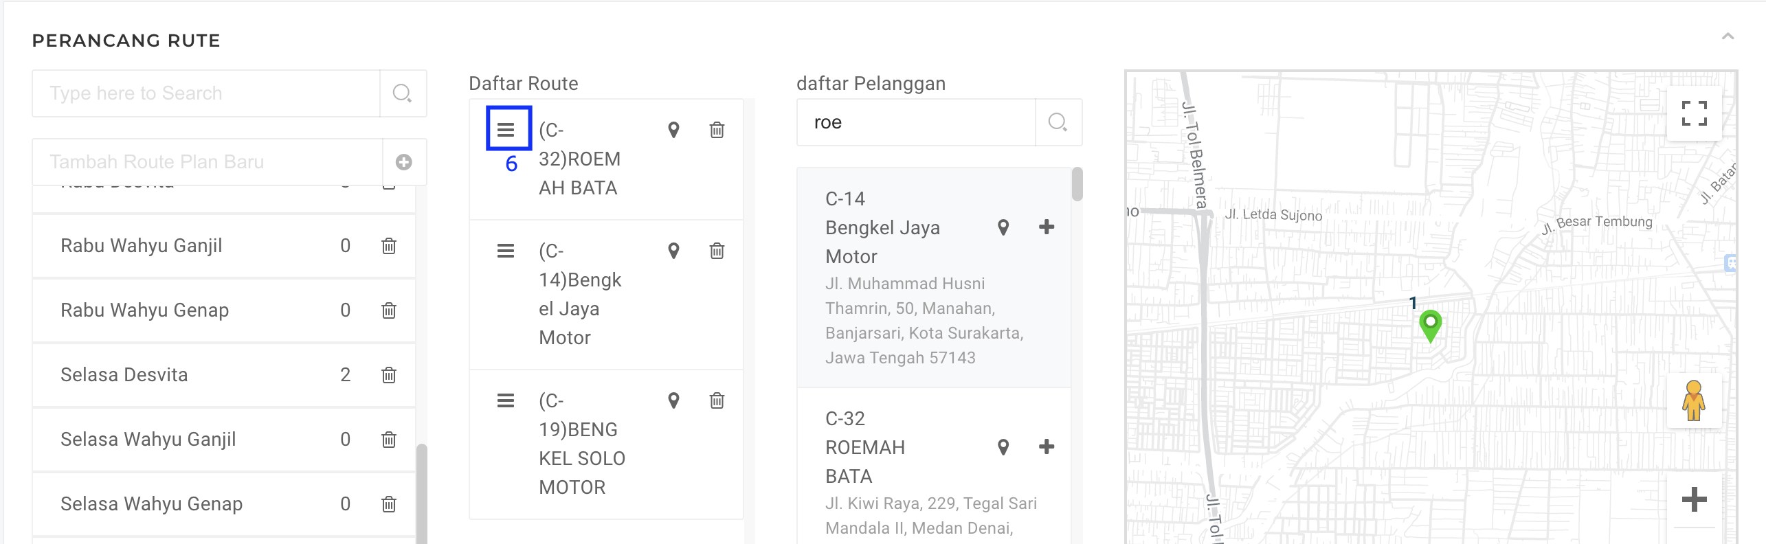Click the drag handle for ROEMAH BATA route
Viewport: 1766px width, 544px height.
point(506,130)
